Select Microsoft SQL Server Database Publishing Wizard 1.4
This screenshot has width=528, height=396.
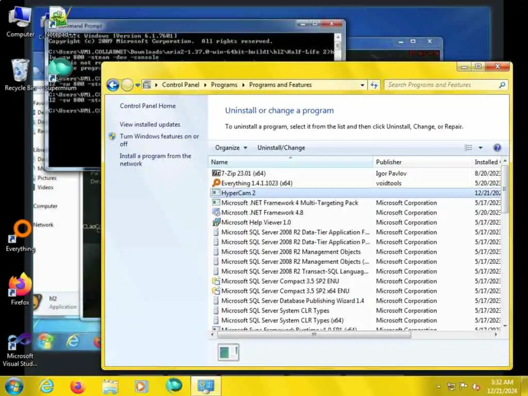[x=355, y=301]
